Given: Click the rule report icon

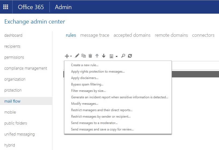Looking at the screenshot, I should pos(111,56).
